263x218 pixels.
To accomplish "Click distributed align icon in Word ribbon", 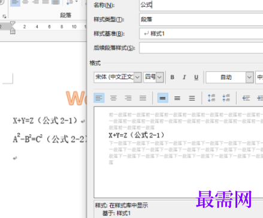I will coord(56,2).
